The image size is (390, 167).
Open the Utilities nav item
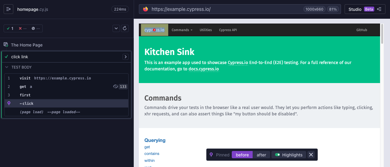tap(205, 30)
